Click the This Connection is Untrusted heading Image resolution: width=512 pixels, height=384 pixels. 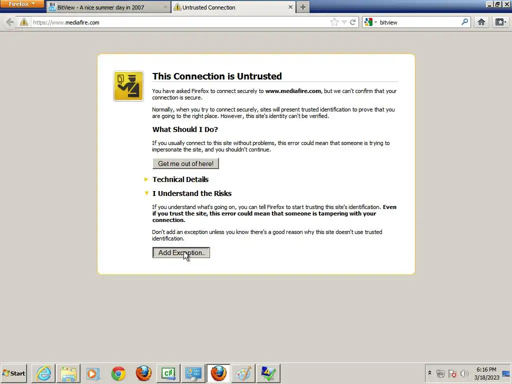pos(217,76)
